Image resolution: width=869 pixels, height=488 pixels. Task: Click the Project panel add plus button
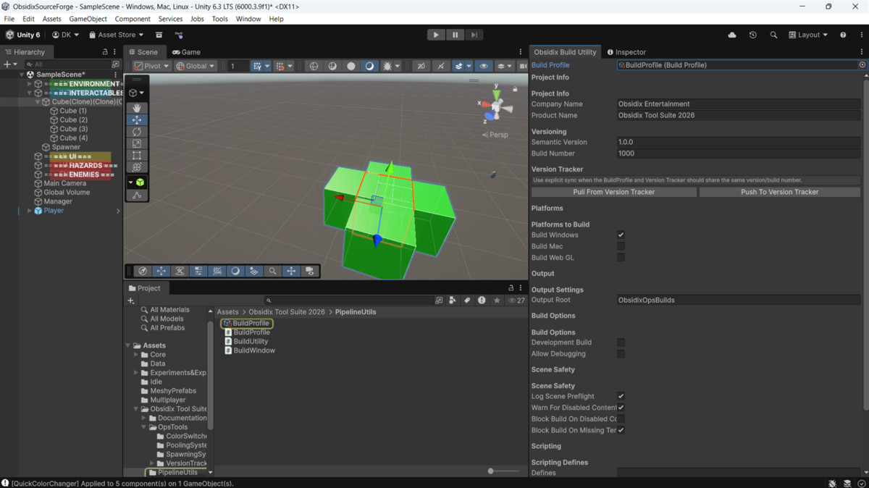pos(132,300)
